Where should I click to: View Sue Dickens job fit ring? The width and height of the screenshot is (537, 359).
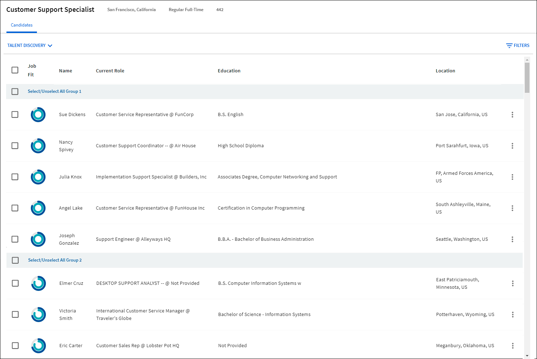(38, 115)
